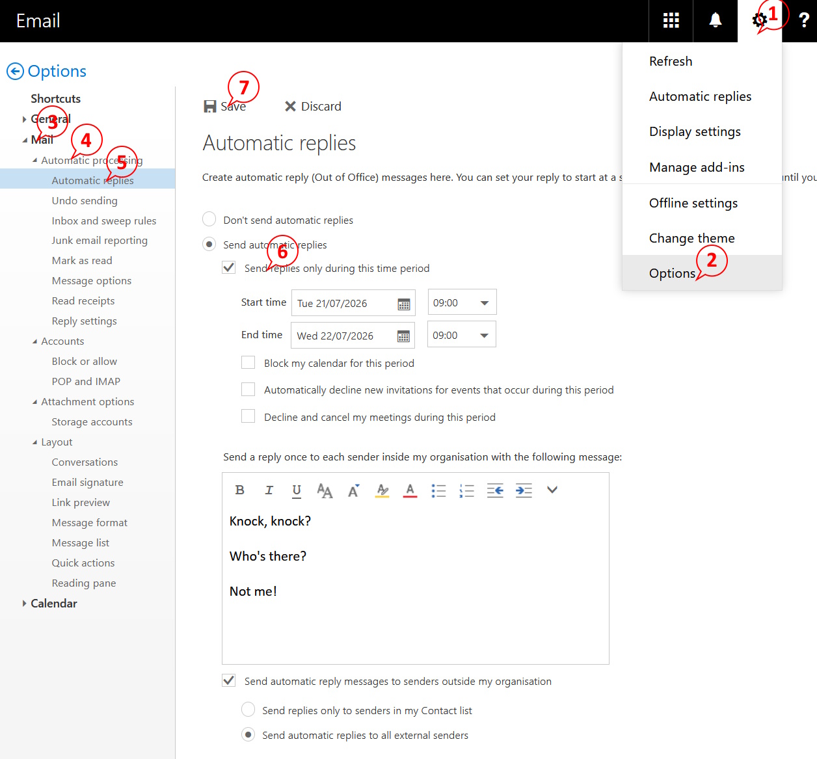Discard the automatic reply changes
Screen dimensions: 817x759
click(x=313, y=106)
